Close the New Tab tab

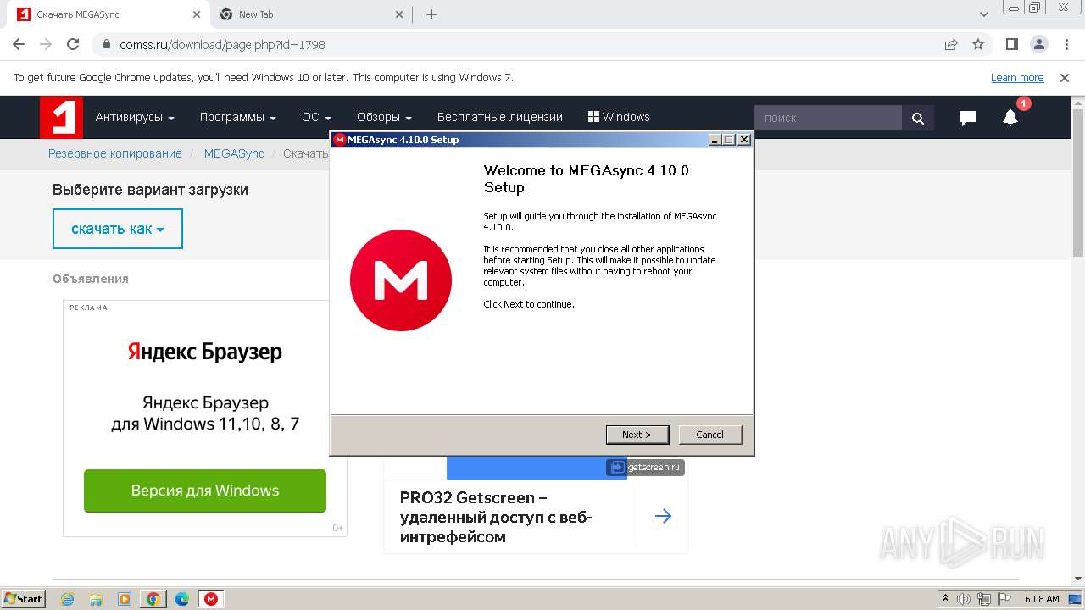coord(400,14)
